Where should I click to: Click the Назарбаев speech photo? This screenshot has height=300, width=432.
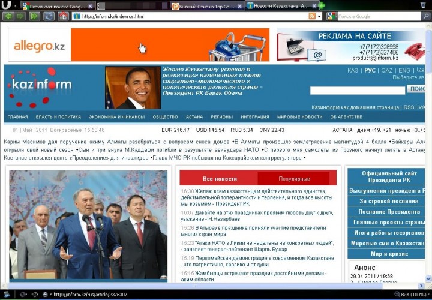click(x=88, y=225)
